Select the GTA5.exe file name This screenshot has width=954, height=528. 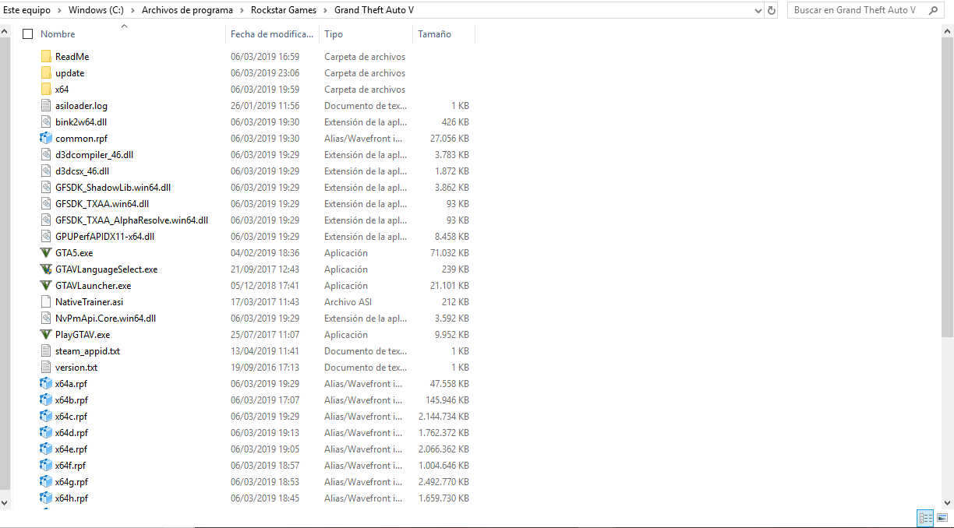[x=74, y=253]
